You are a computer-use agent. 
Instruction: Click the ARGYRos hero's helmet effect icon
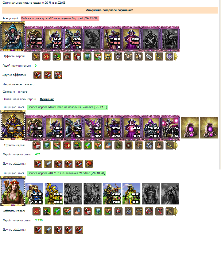coord(118,211)
